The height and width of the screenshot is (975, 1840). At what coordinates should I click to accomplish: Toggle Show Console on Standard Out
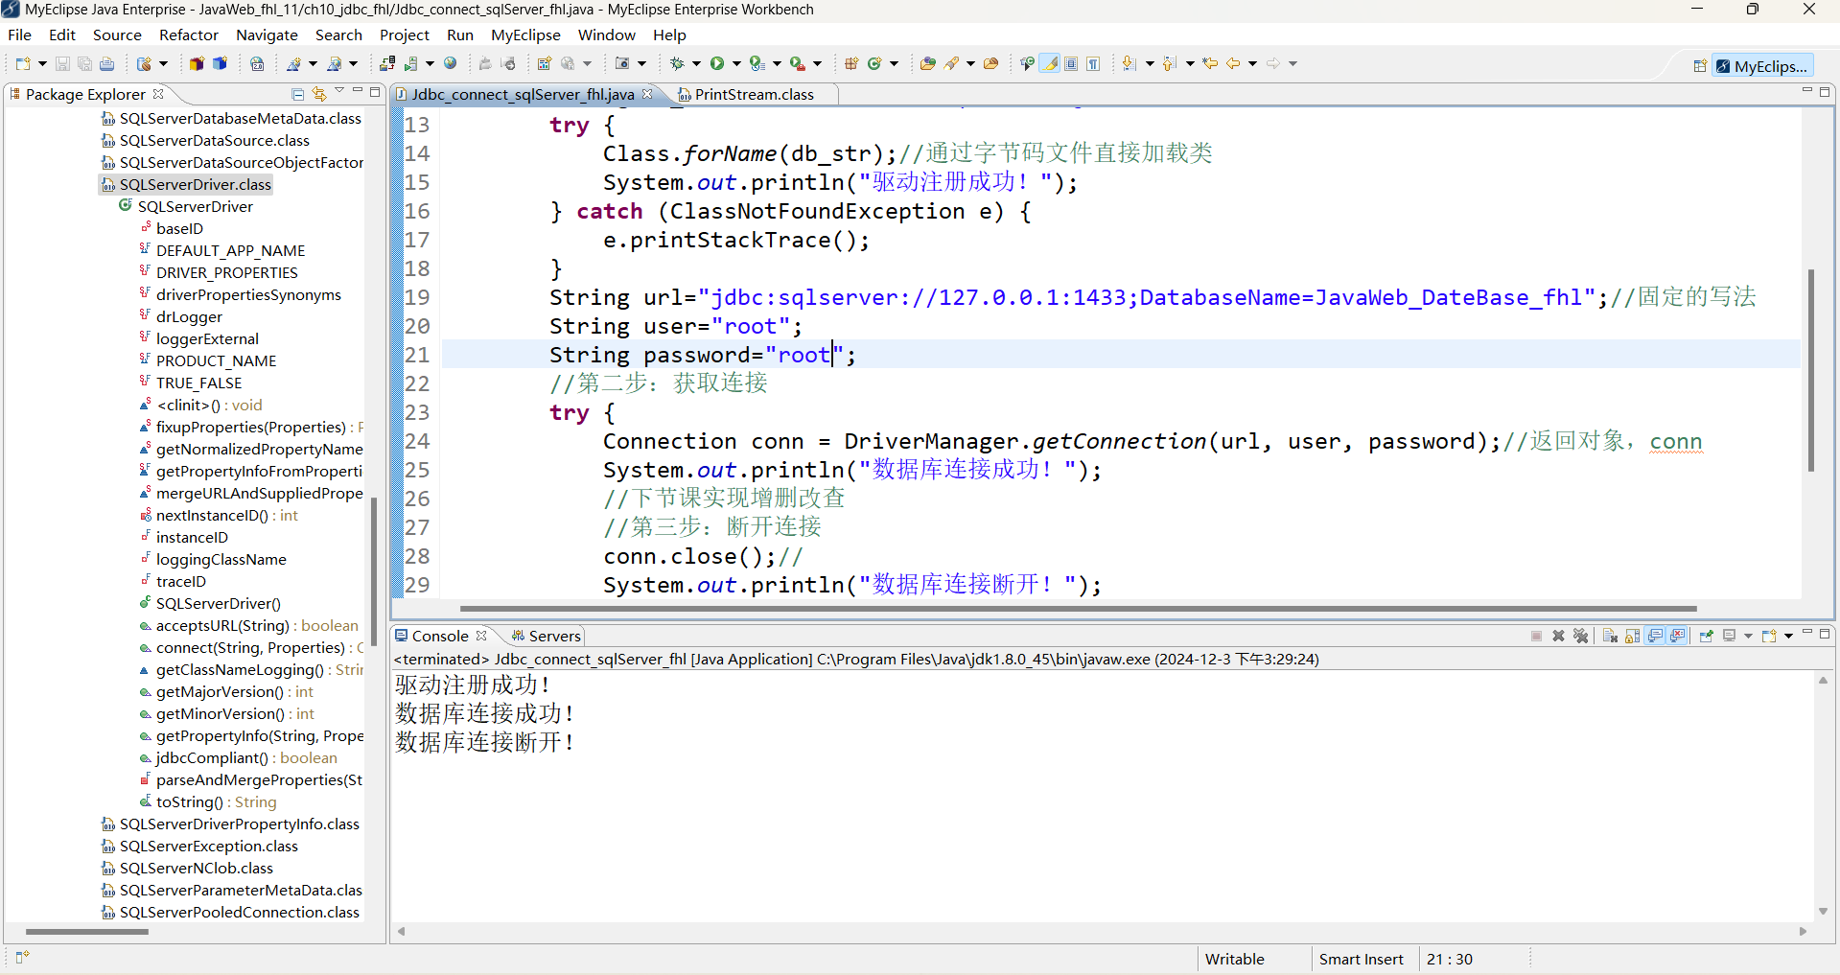coord(1655,636)
